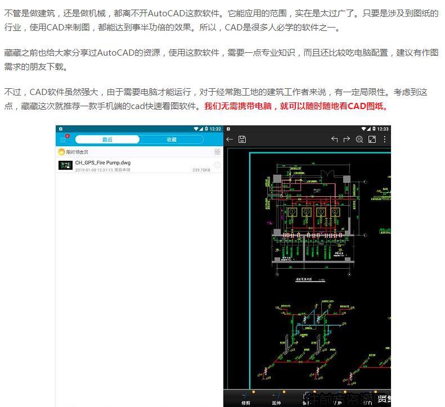445x407 pixels.
Task: Save the drawing with the floppy disk icon
Action: point(242,139)
